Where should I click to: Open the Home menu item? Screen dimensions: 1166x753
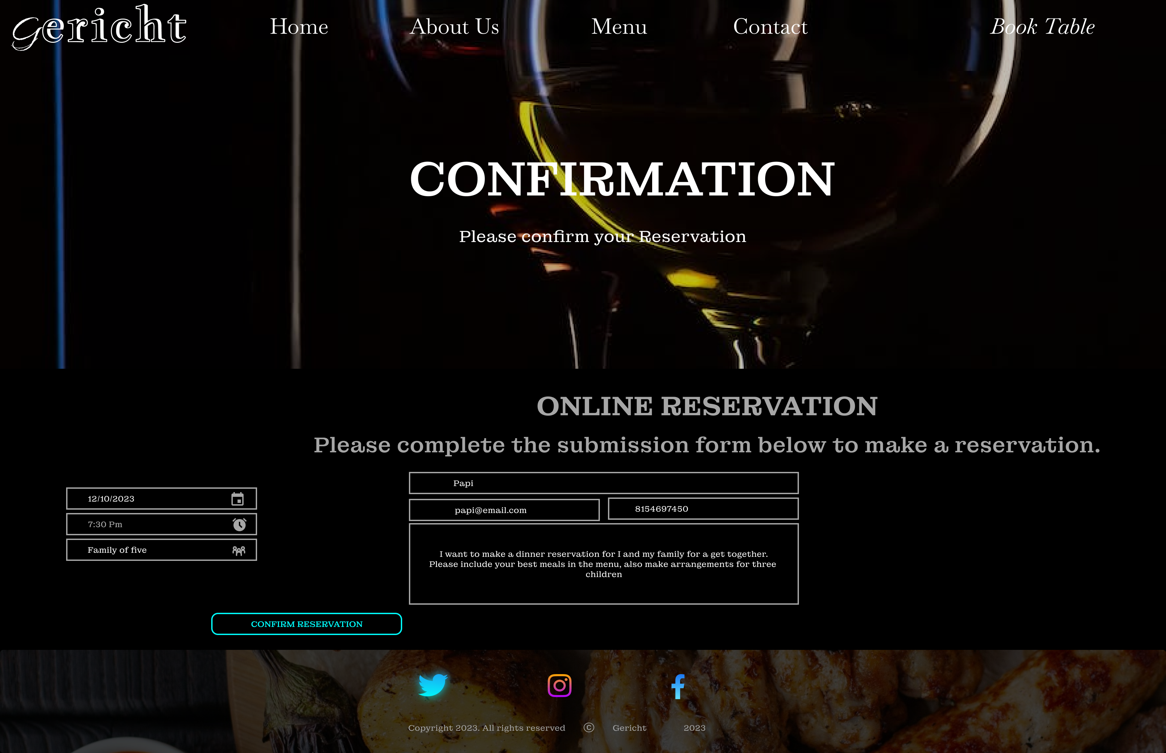coord(299,27)
